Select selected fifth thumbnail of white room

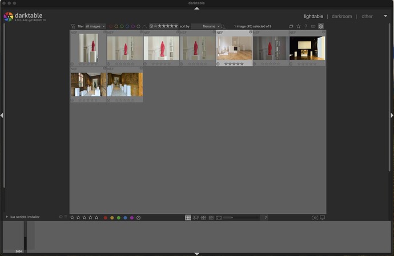(234, 48)
